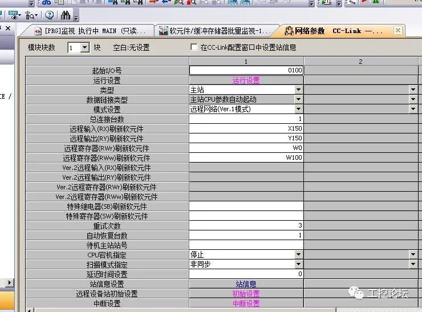This screenshot has width=422, height=312.
Task: Expand 扫描模式指定 dropdown in column 1
Action: pos(298,264)
